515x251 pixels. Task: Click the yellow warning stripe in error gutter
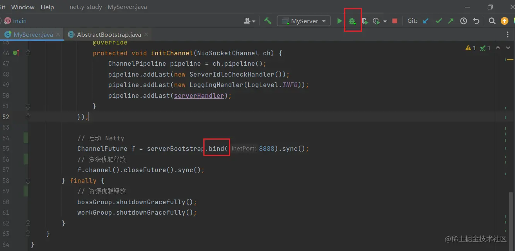[510, 60]
